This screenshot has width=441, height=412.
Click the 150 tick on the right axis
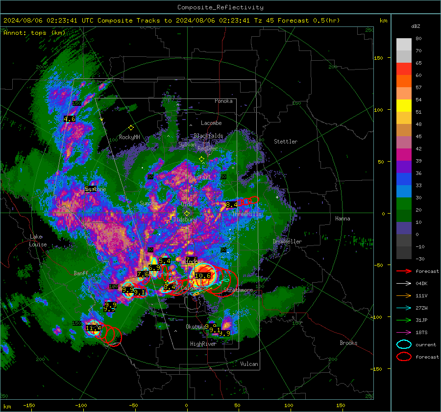pos(379,58)
